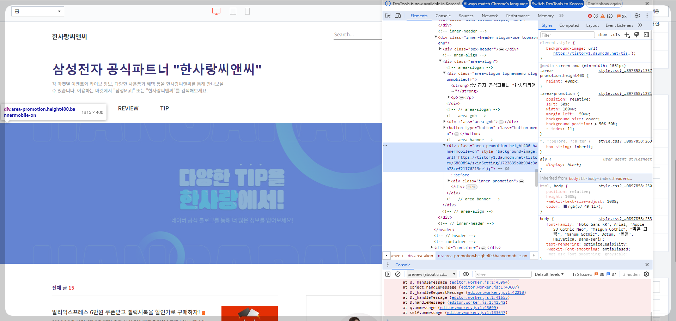Click the rgb(57 49 117) color swatch
Viewport: 676px width, 321px height.
click(x=565, y=206)
